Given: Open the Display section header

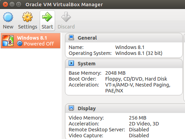Looking at the screenshot, I should click(x=125, y=108).
